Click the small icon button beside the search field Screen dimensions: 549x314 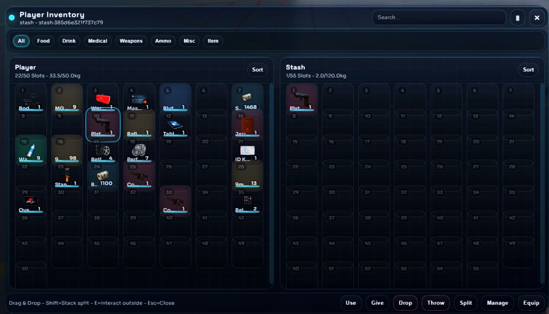tap(518, 18)
